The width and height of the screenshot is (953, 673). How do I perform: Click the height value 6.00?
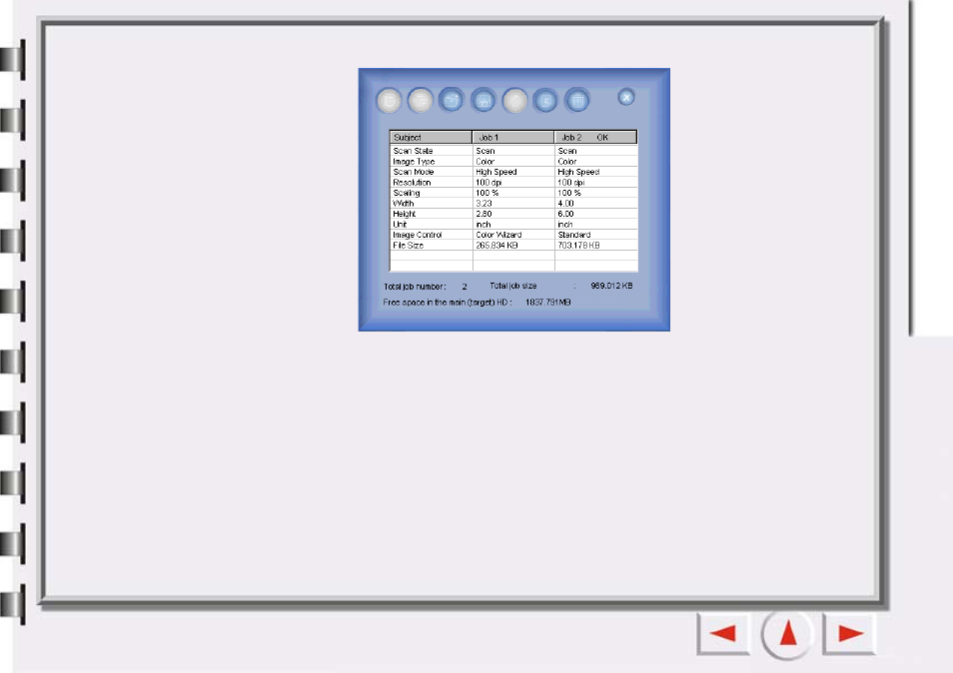[565, 214]
